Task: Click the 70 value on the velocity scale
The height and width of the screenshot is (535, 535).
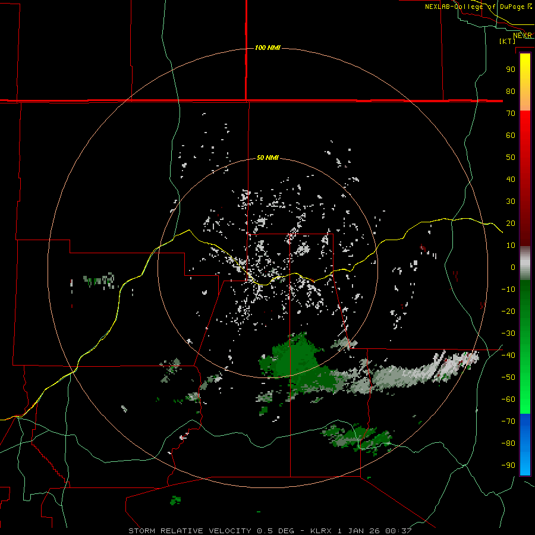Action: (x=511, y=114)
